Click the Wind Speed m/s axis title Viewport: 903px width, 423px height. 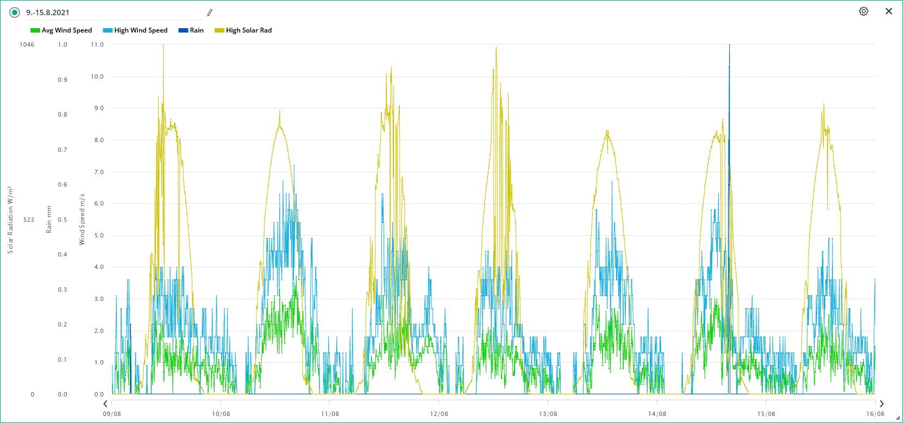click(x=82, y=219)
